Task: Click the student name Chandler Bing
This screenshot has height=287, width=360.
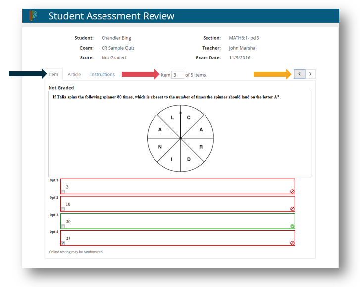Action: (116, 38)
